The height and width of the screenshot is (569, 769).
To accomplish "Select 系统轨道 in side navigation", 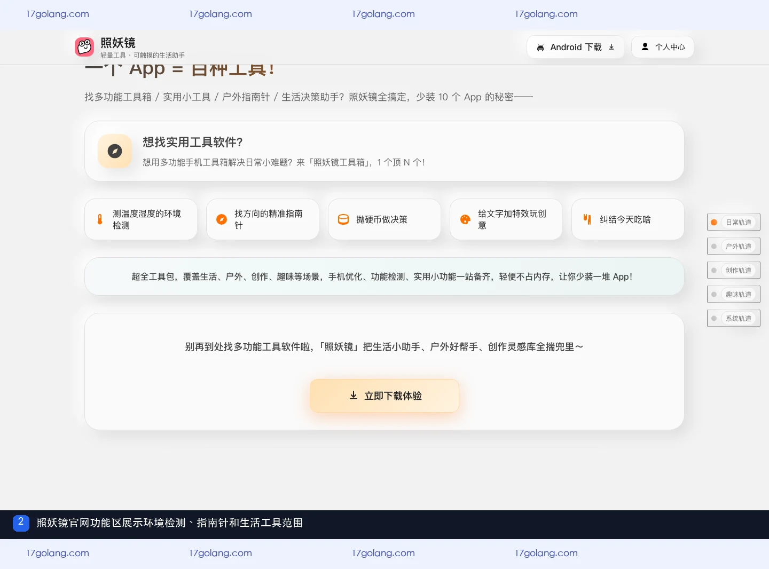I will pyautogui.click(x=734, y=318).
